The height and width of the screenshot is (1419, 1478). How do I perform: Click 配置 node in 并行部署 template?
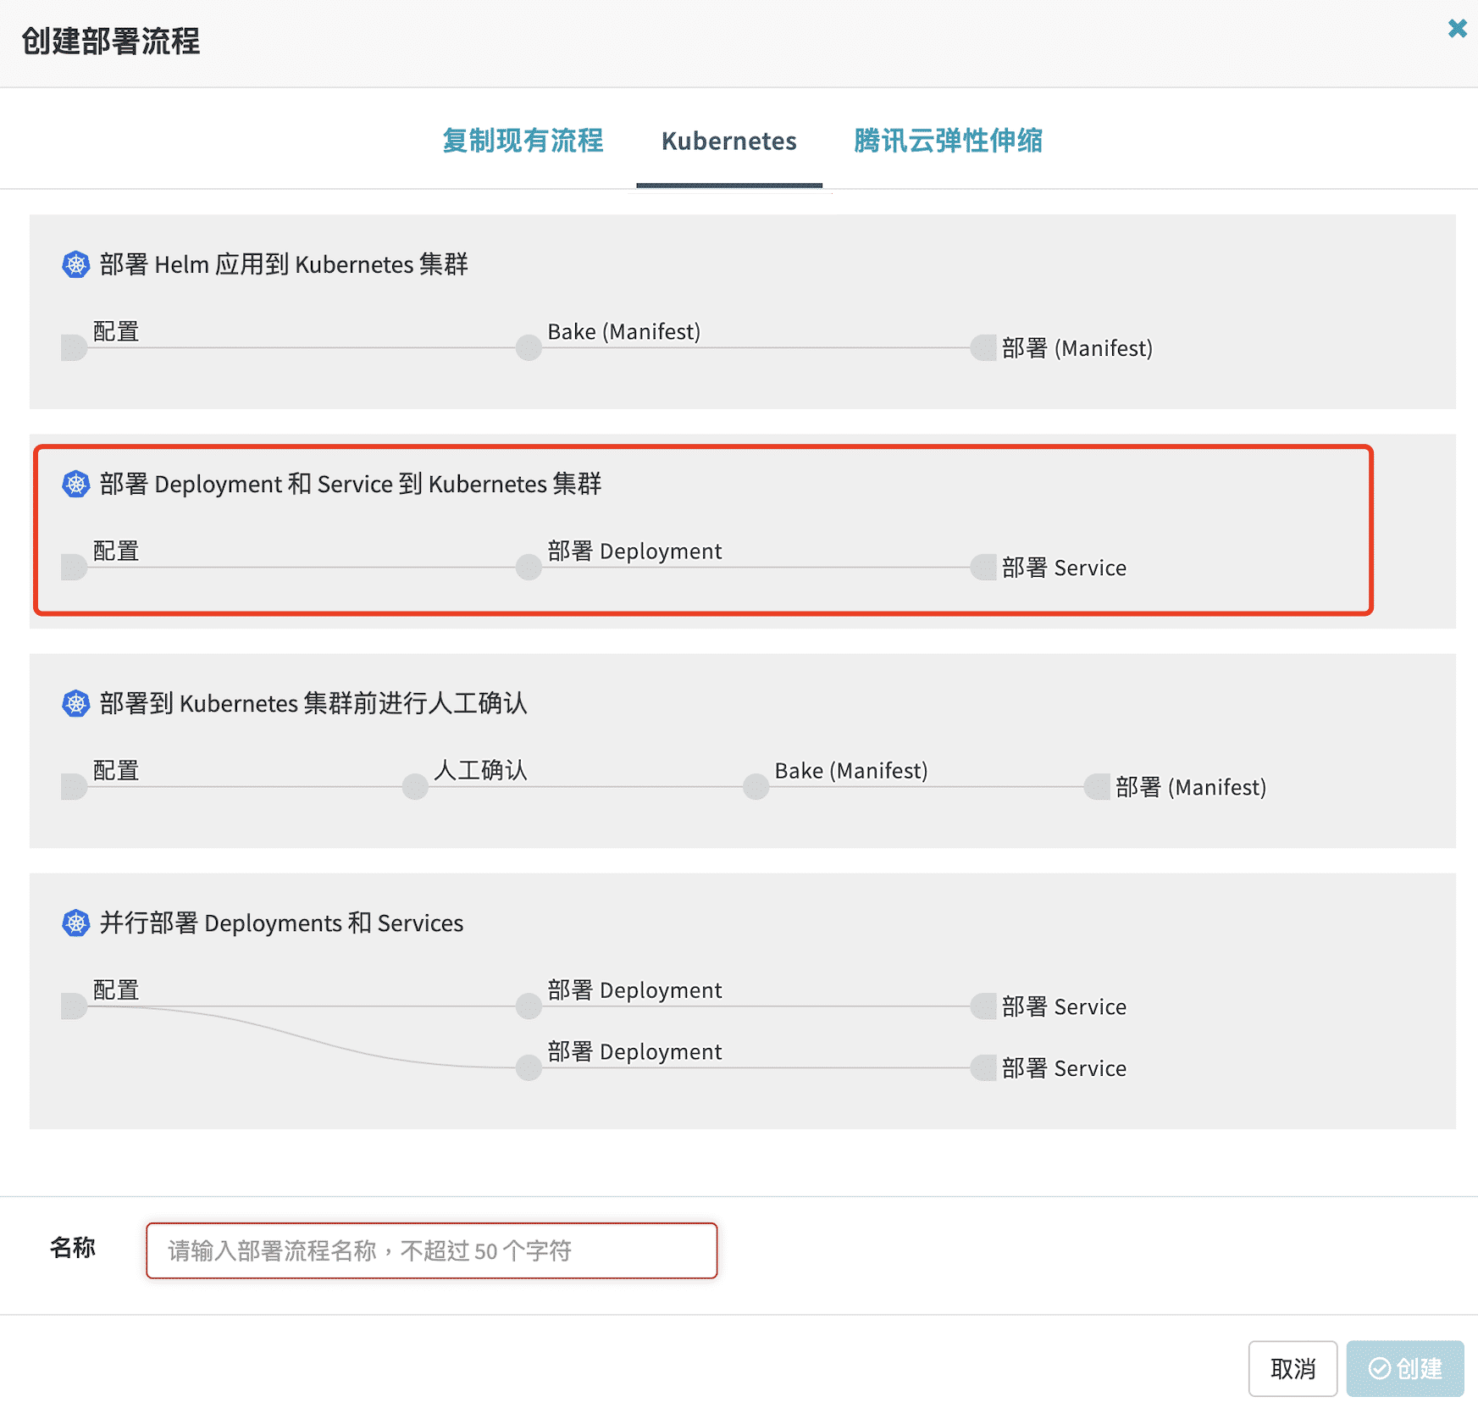point(75,1006)
